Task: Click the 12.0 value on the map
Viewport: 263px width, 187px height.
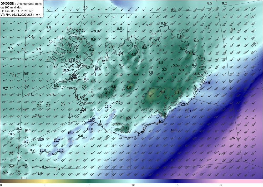Action: tap(92, 121)
